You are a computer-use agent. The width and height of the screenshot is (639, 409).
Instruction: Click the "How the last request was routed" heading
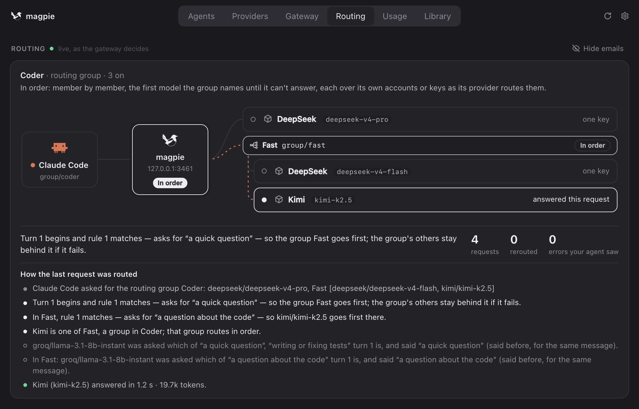[x=79, y=274]
